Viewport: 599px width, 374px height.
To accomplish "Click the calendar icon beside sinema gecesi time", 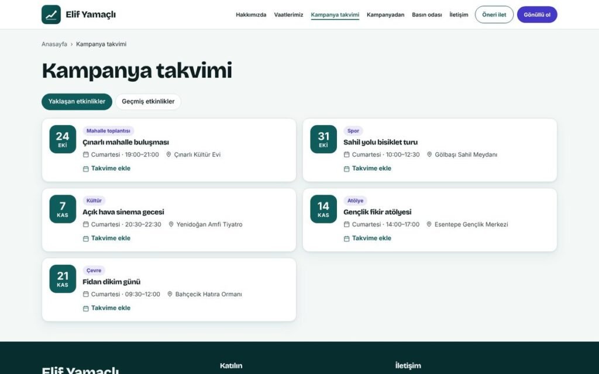I will coord(86,224).
